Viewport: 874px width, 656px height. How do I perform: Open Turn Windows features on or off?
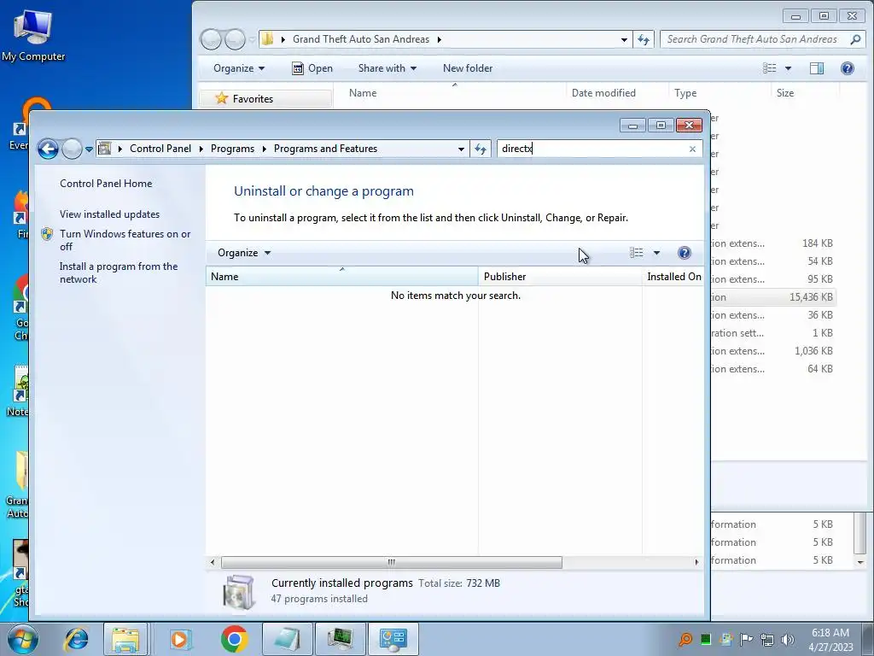[x=125, y=240]
